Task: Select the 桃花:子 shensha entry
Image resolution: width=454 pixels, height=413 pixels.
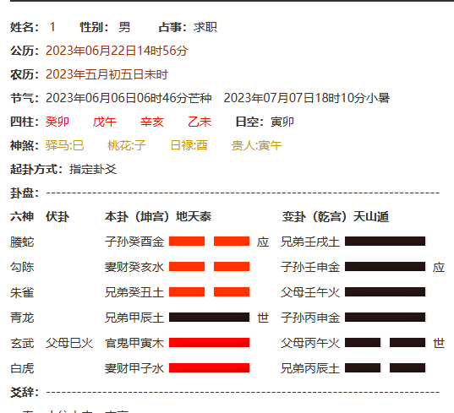Action: pos(127,146)
